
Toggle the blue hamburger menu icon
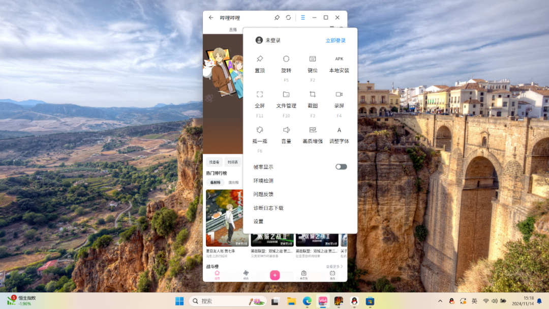303,17
